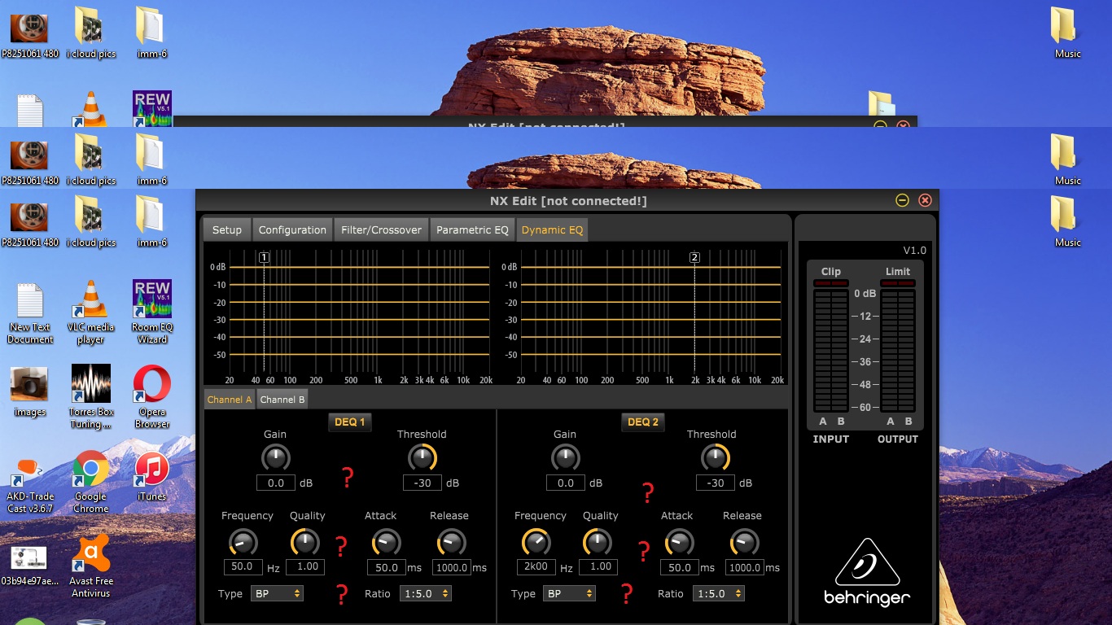
Task: Click the Clip indicator above input meters
Action: (x=831, y=283)
